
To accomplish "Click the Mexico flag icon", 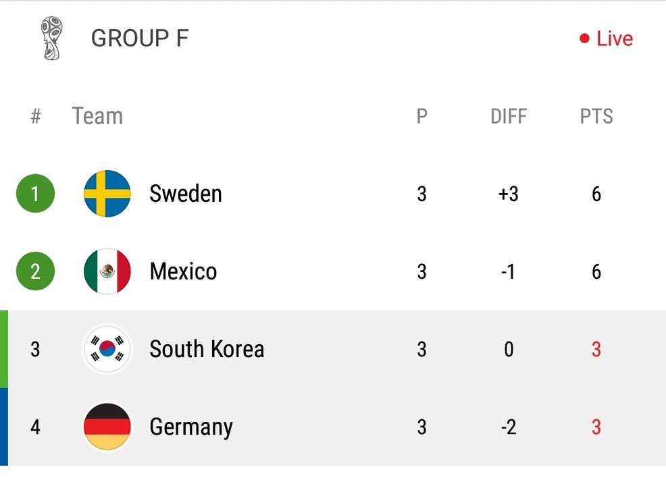I will 107,271.
